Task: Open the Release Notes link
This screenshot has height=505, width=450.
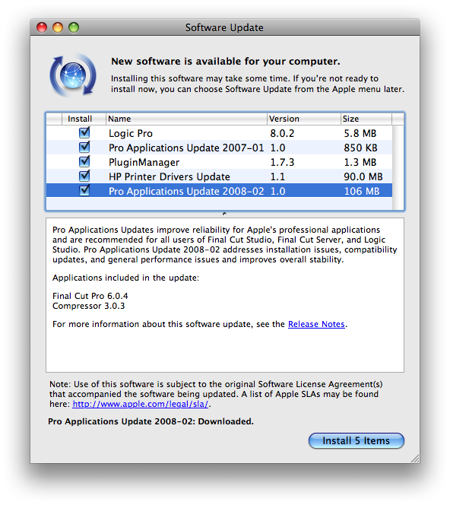Action: coord(316,324)
